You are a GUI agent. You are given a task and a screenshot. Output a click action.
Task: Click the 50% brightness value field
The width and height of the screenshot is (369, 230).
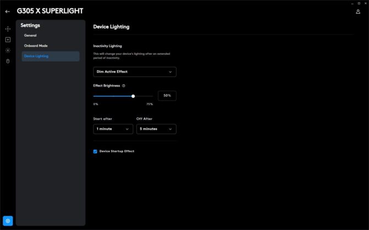pos(167,96)
